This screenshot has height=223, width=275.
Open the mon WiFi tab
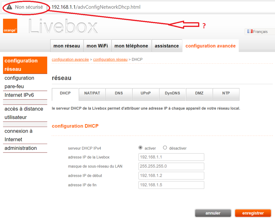pos(97,46)
